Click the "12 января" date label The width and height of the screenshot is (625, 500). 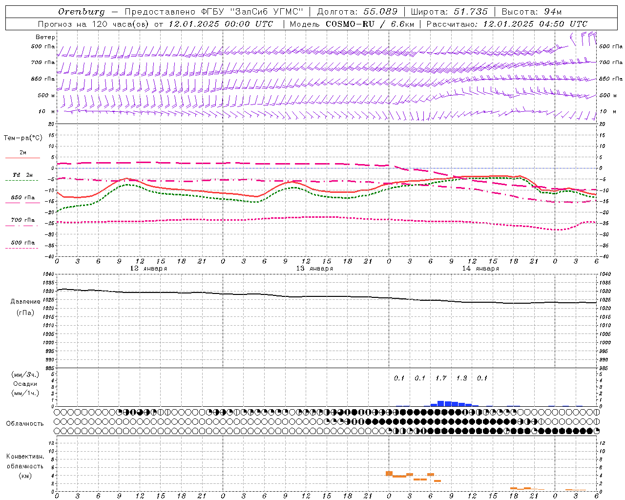tap(148, 269)
